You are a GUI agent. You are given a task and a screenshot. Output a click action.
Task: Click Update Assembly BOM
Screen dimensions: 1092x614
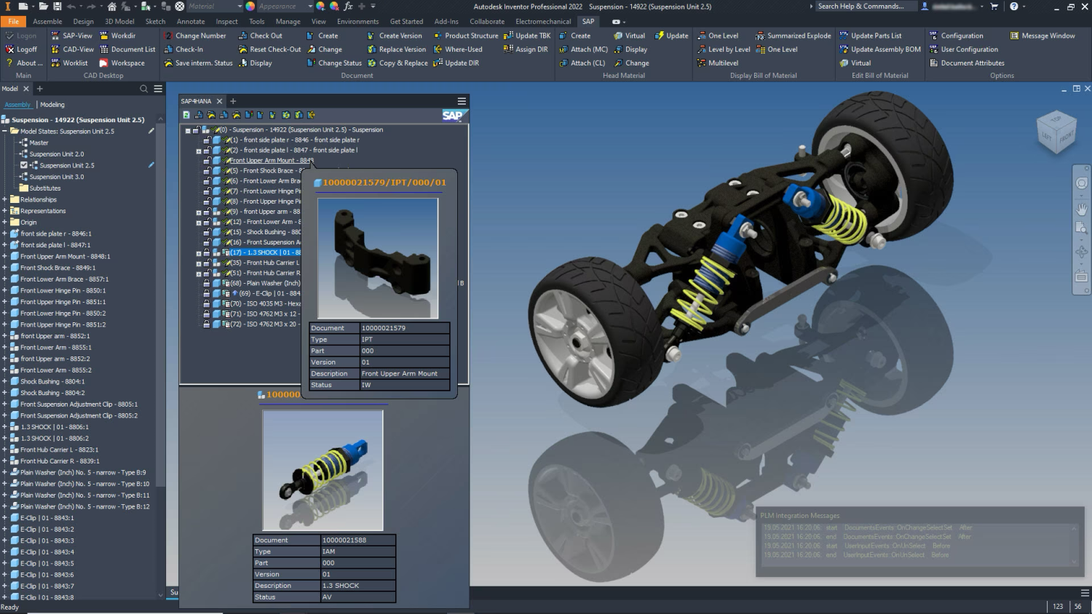point(880,49)
